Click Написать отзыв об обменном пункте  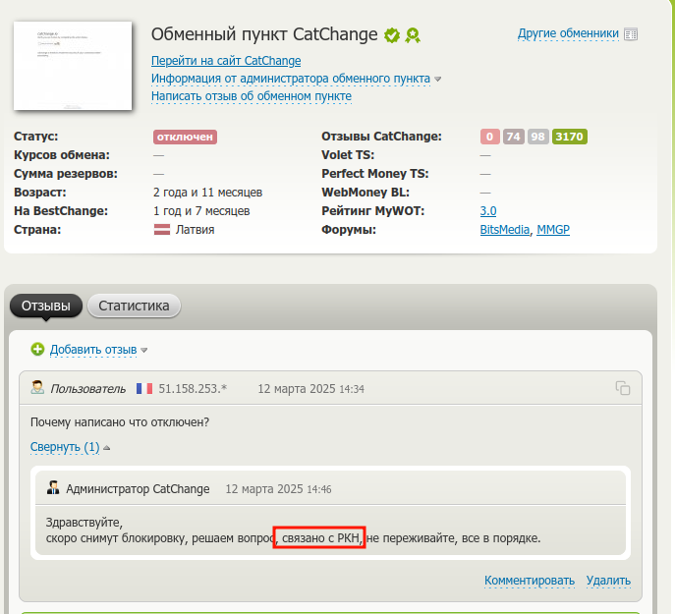pos(252,96)
